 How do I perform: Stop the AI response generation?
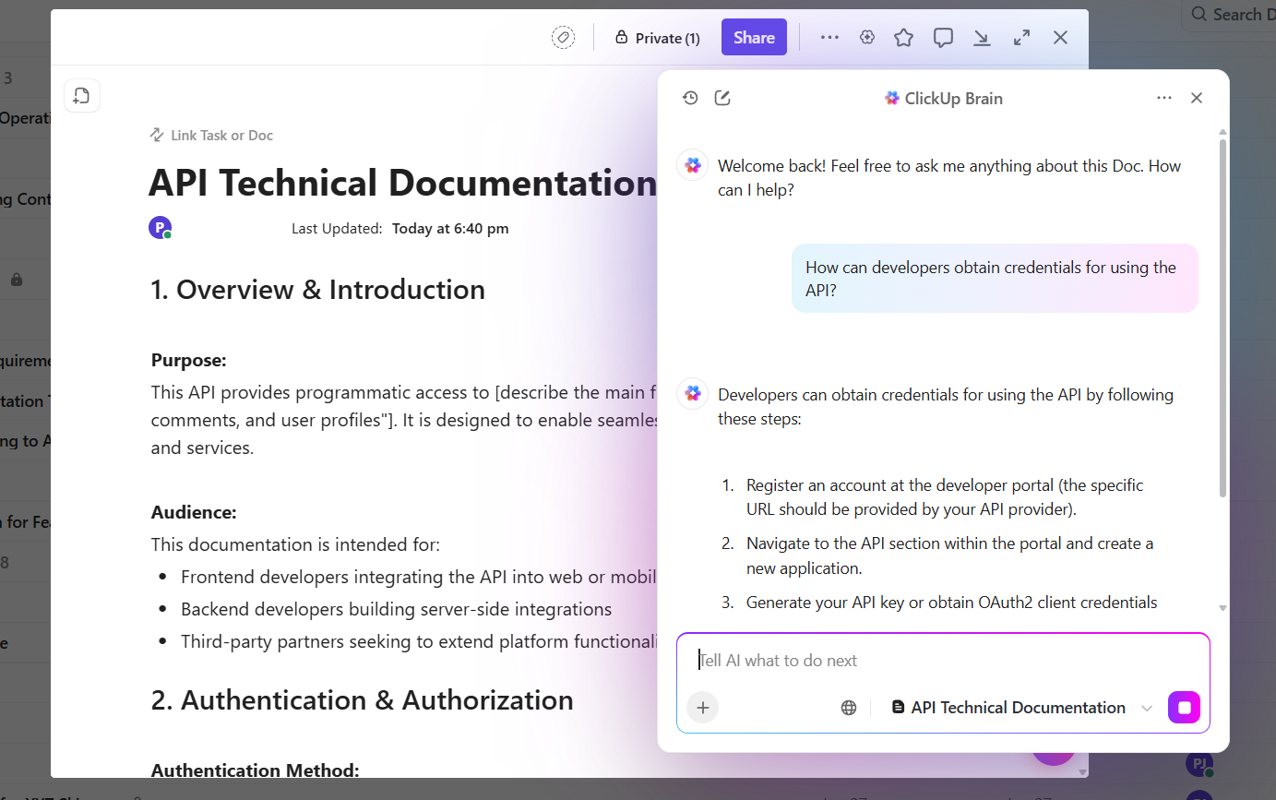click(x=1184, y=707)
